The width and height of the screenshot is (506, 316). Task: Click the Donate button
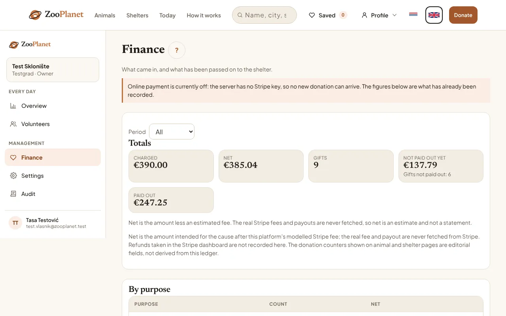(x=463, y=15)
